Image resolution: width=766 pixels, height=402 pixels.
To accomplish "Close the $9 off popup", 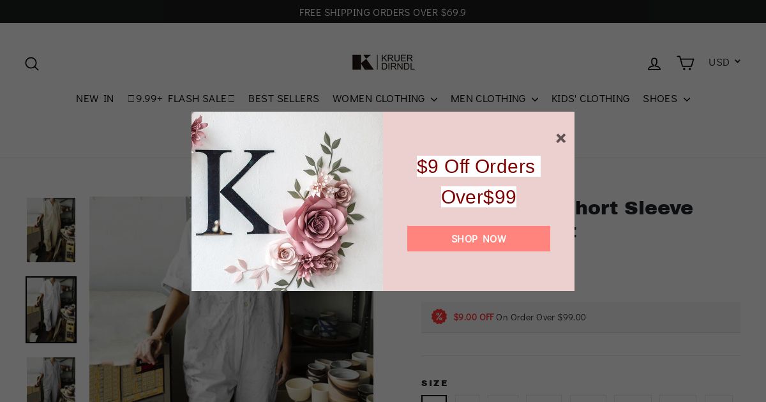I will (x=560, y=138).
